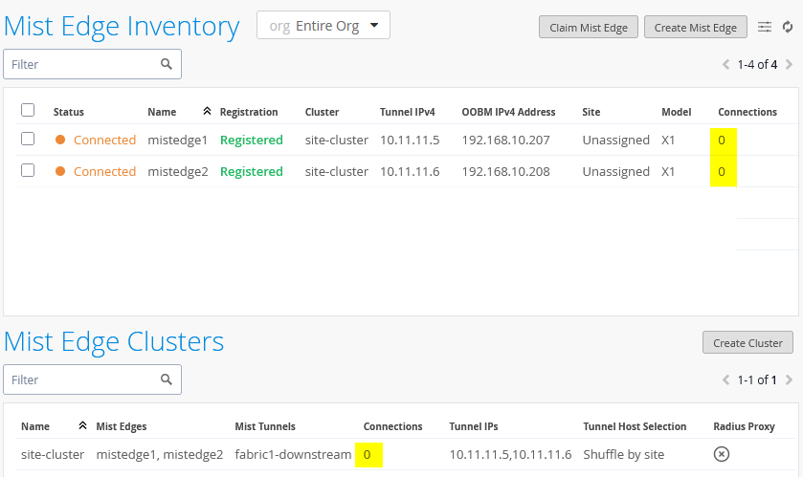
Task: Click Unassigned site for mistedge2
Action: coord(616,172)
